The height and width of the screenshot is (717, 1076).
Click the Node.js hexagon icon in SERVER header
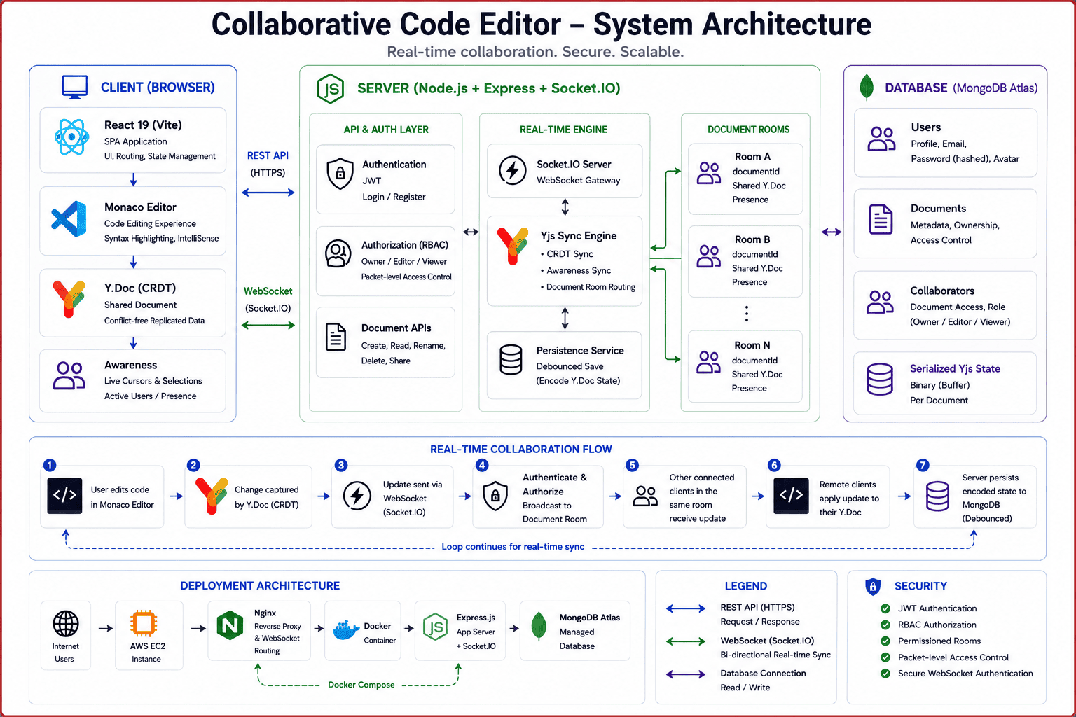coord(331,89)
